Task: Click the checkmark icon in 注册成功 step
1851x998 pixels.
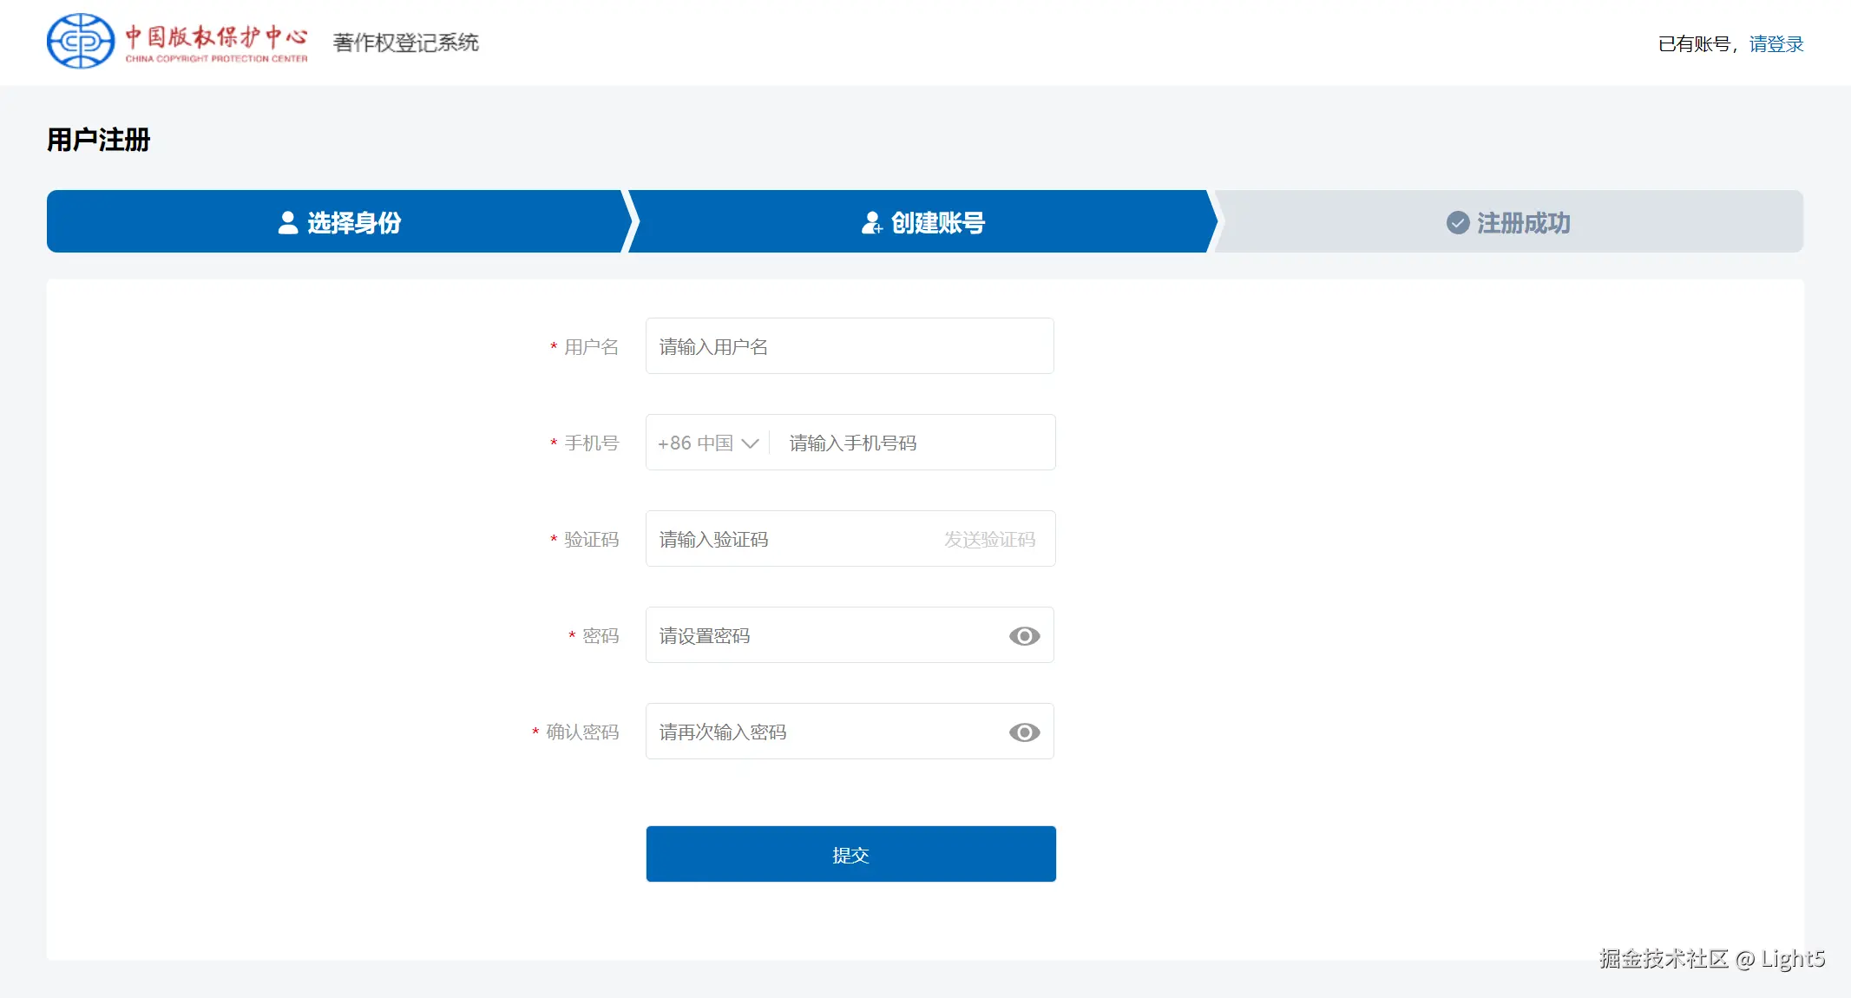Action: coord(1458,223)
